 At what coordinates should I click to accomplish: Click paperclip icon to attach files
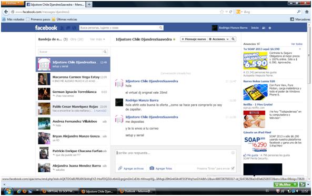120,168
